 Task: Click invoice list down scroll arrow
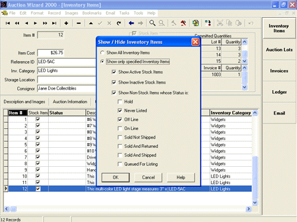[x=245, y=87]
